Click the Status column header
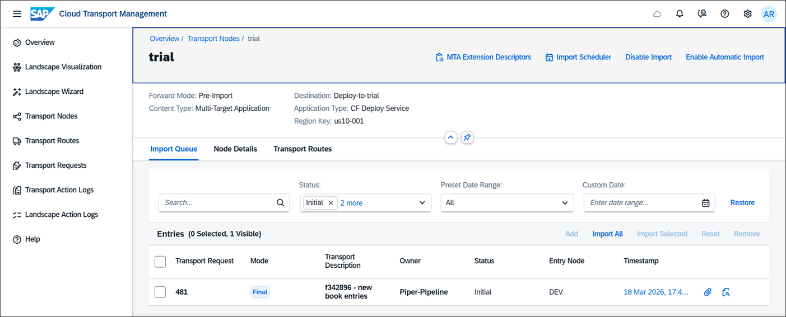 (484, 261)
